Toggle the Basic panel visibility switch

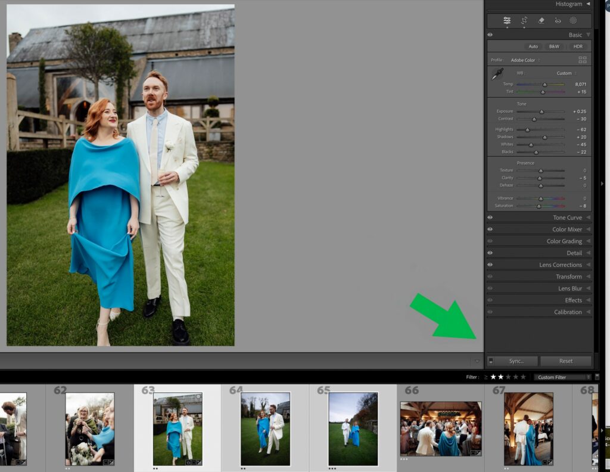pyautogui.click(x=489, y=35)
